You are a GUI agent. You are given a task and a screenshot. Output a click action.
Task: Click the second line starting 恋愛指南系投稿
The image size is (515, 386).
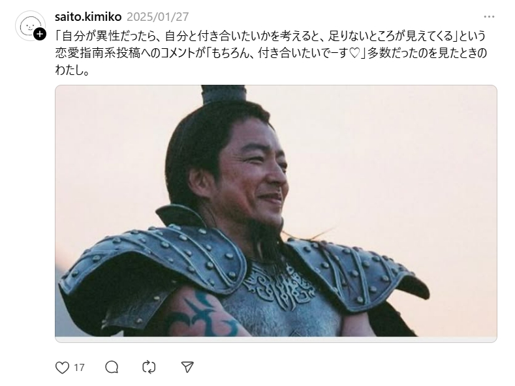(271, 53)
